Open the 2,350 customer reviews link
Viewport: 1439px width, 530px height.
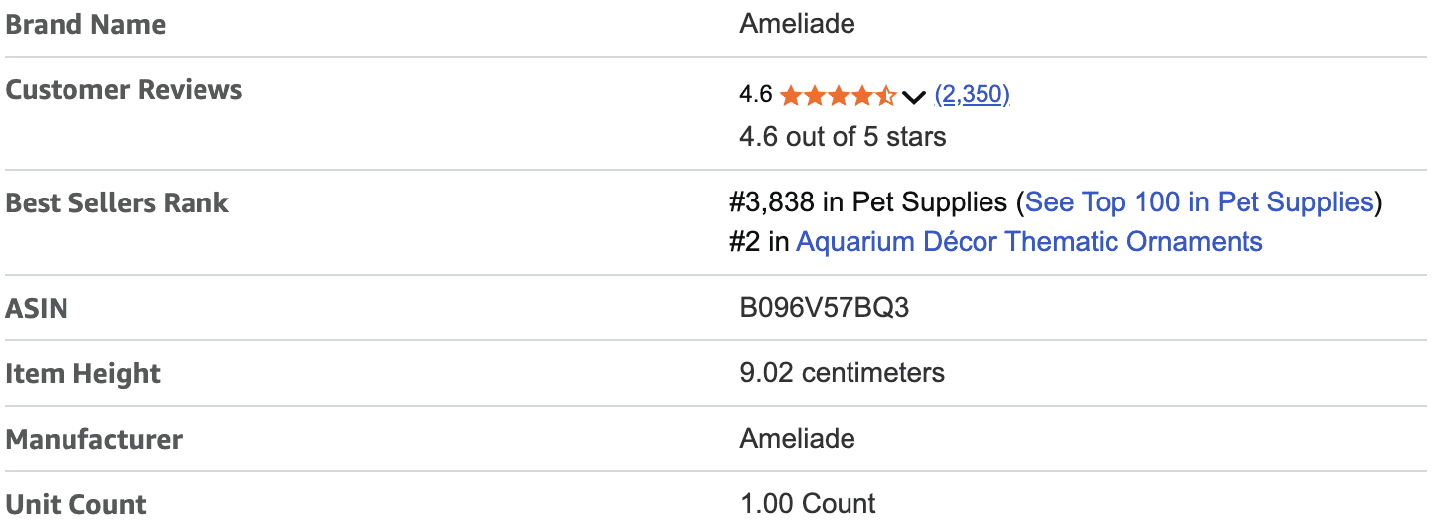973,95
